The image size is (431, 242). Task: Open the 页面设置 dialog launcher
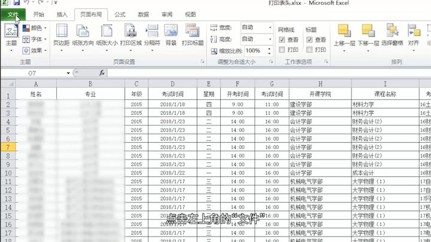pos(202,62)
